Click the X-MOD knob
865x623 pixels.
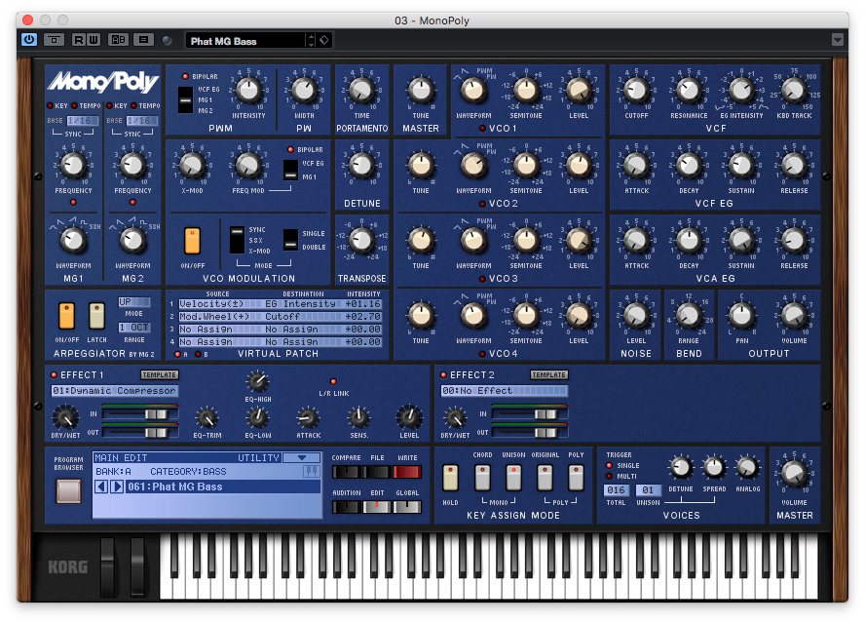[x=192, y=165]
